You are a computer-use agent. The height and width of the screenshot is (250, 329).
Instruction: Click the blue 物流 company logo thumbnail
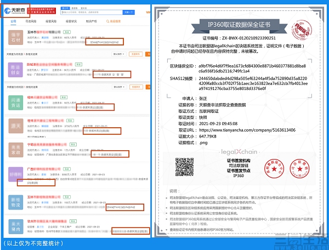[16, 202]
